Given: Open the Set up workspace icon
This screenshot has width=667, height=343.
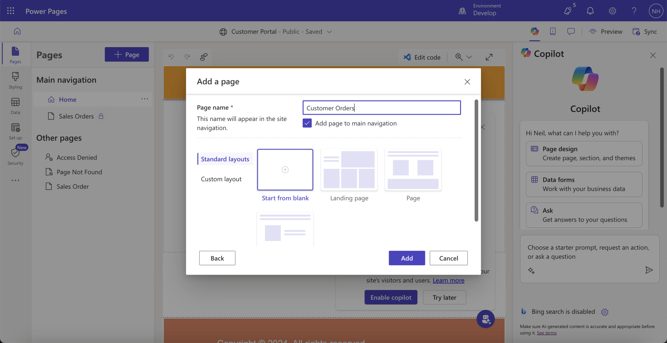Looking at the screenshot, I should [15, 131].
